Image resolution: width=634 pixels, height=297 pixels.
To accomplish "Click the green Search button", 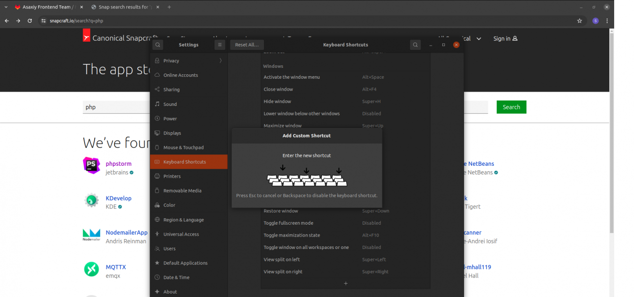I will tap(511, 107).
